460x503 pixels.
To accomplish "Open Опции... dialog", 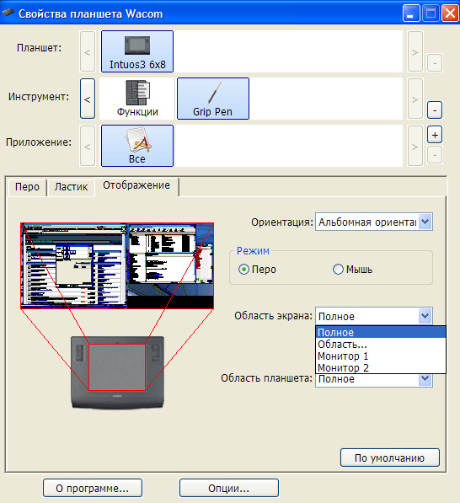I will coord(228,488).
